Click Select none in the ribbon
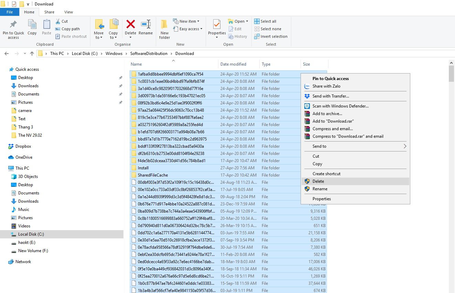Image resolution: width=455 pixels, height=293 pixels. 268,29
